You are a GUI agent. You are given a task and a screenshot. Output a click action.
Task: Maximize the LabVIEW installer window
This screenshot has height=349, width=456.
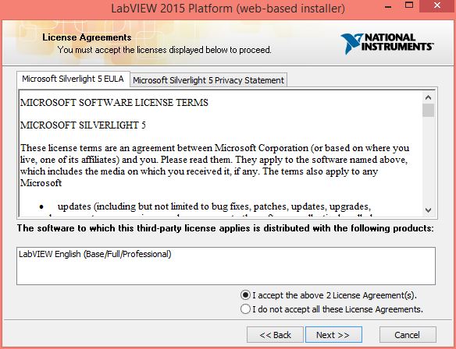[x=409, y=5]
